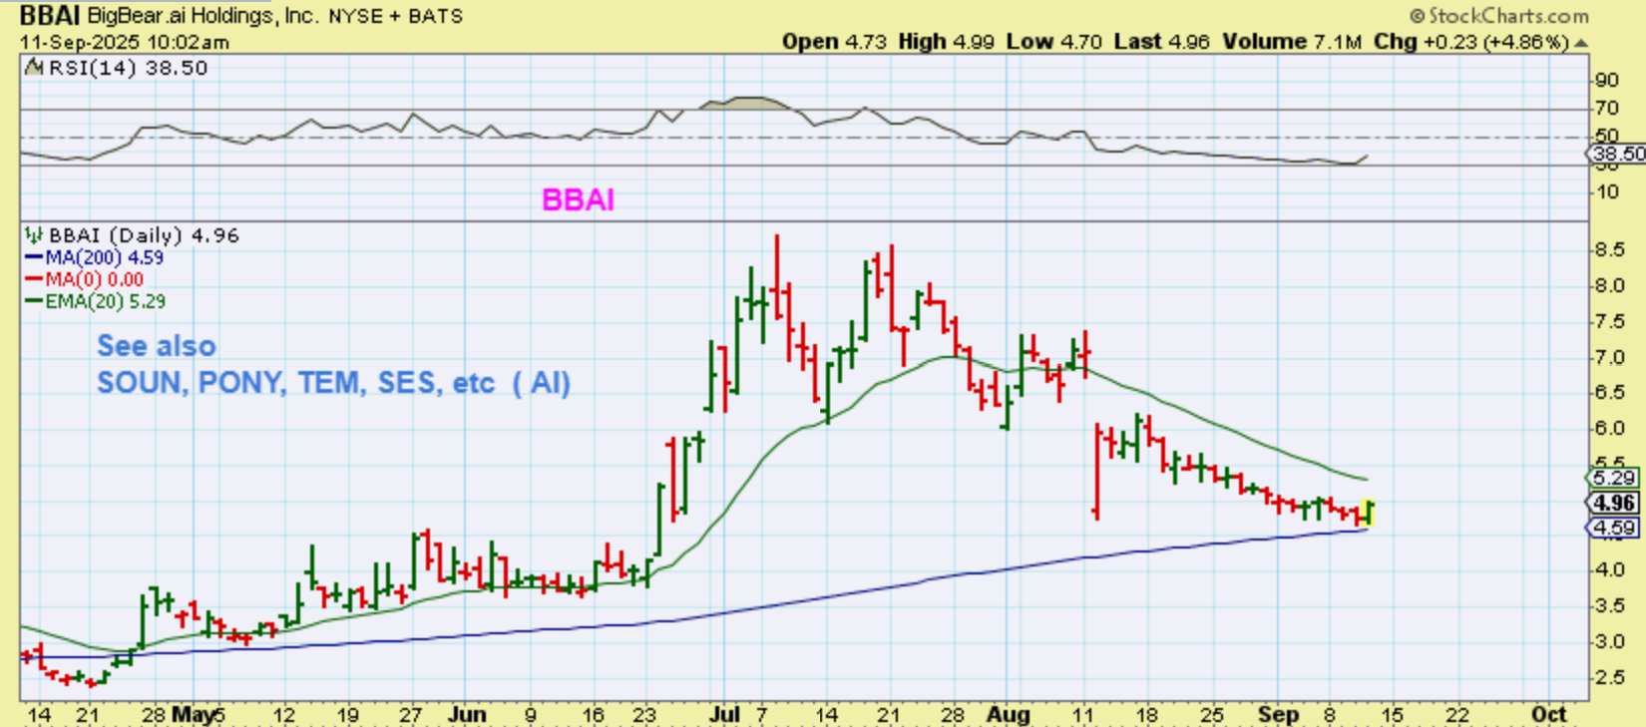Click the 2.5 price axis label
The width and height of the screenshot is (1646, 727).
click(x=1609, y=677)
